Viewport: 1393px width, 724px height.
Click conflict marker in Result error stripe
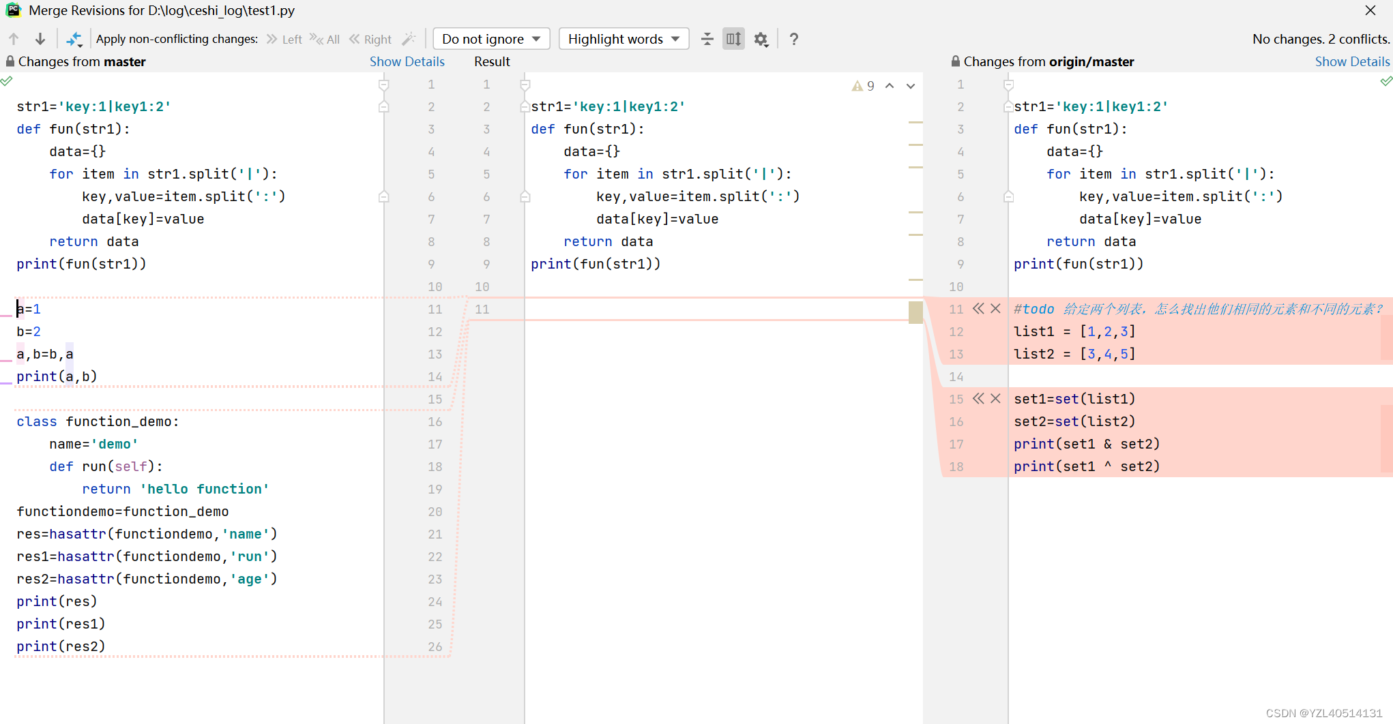915,312
